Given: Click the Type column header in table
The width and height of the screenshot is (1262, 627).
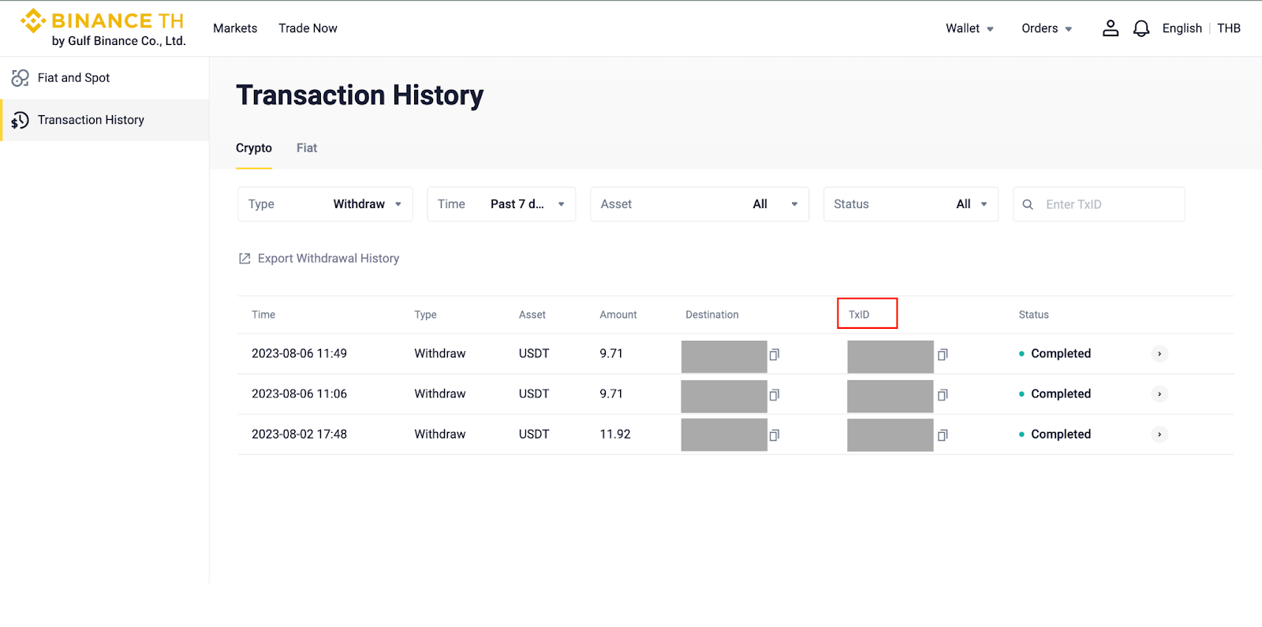Looking at the screenshot, I should pyautogui.click(x=425, y=315).
